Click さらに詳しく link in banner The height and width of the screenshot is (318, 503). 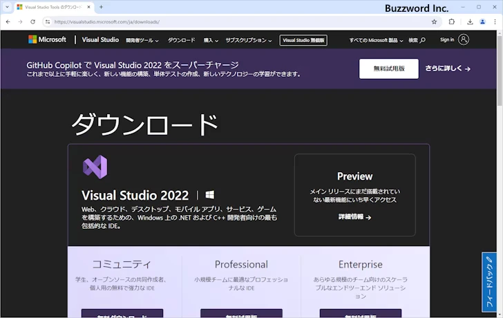[448, 68]
